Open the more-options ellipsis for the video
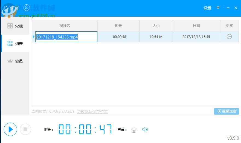The width and height of the screenshot is (241, 143). pyautogui.click(x=229, y=37)
